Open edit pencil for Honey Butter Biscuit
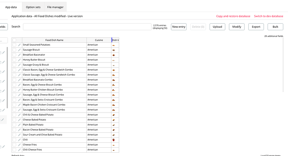 (19, 60)
